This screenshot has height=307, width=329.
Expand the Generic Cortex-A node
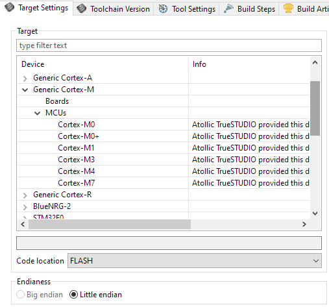coord(25,79)
